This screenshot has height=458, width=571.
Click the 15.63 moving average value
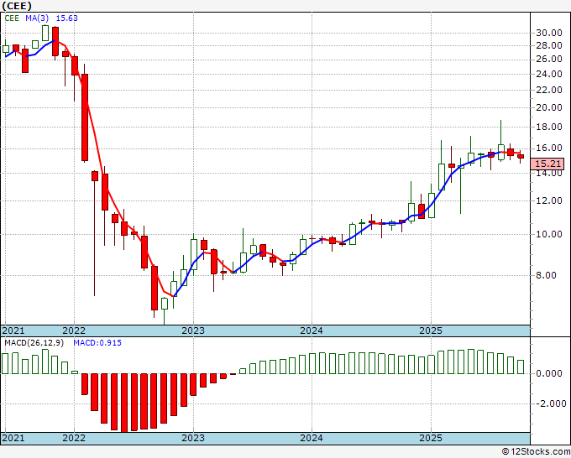click(67, 18)
